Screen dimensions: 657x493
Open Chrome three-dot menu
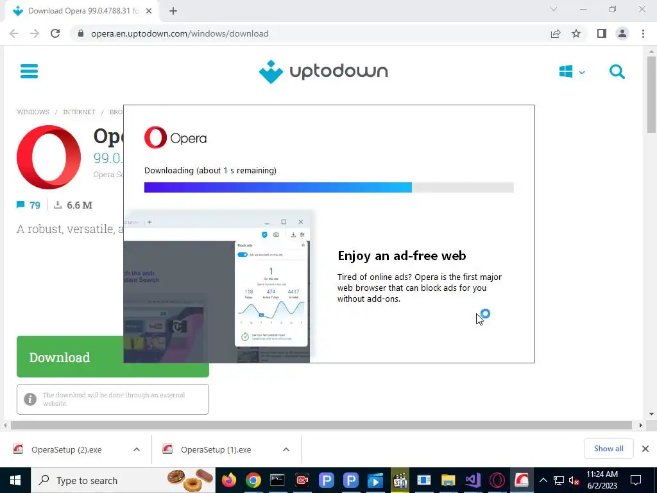pos(643,33)
